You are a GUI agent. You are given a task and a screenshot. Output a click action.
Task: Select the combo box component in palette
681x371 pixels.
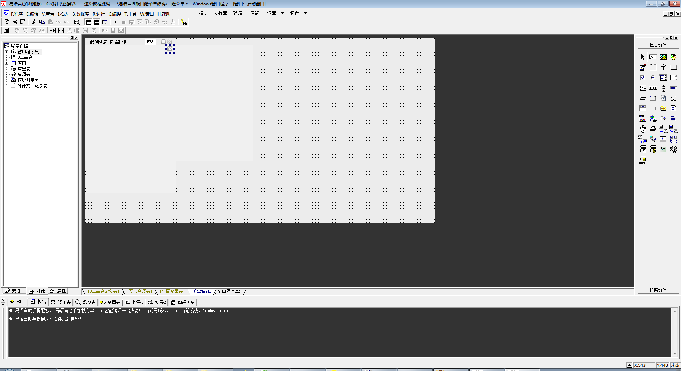point(663,78)
